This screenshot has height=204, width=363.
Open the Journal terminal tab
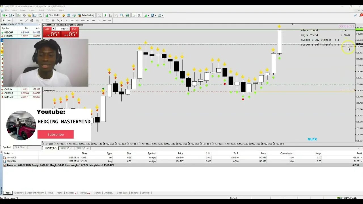pyautogui.click(x=146, y=193)
